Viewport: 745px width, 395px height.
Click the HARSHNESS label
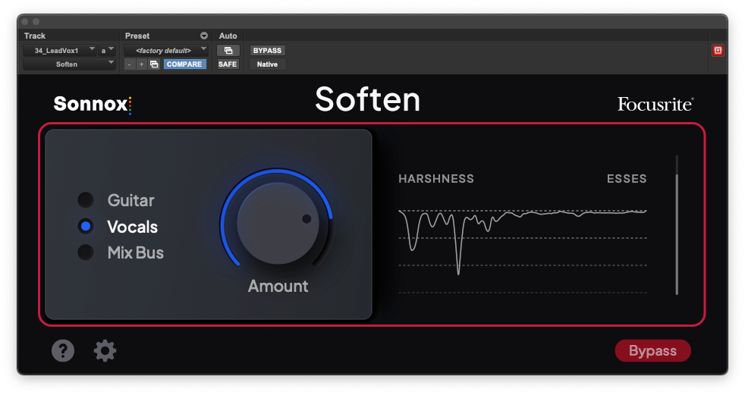tap(436, 179)
